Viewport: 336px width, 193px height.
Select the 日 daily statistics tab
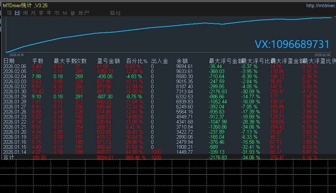point(17,13)
